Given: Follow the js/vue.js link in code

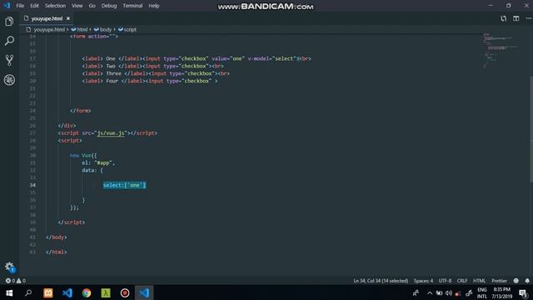Looking at the screenshot, I should coord(111,133).
